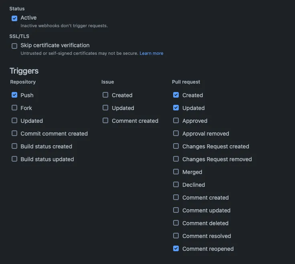Enable Commit comment created trigger
295x264 pixels.
pos(14,134)
